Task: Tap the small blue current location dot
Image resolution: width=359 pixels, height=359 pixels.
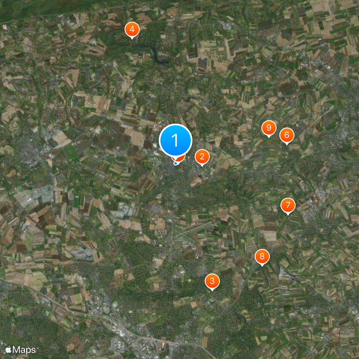Action: pos(175,163)
